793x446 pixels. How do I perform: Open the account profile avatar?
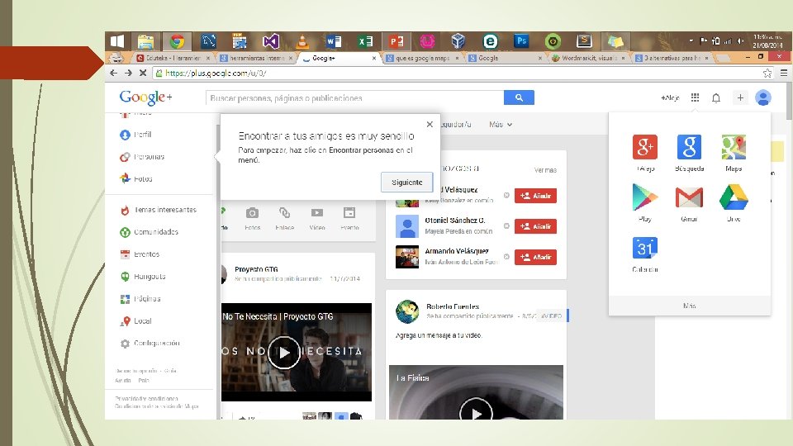click(762, 97)
